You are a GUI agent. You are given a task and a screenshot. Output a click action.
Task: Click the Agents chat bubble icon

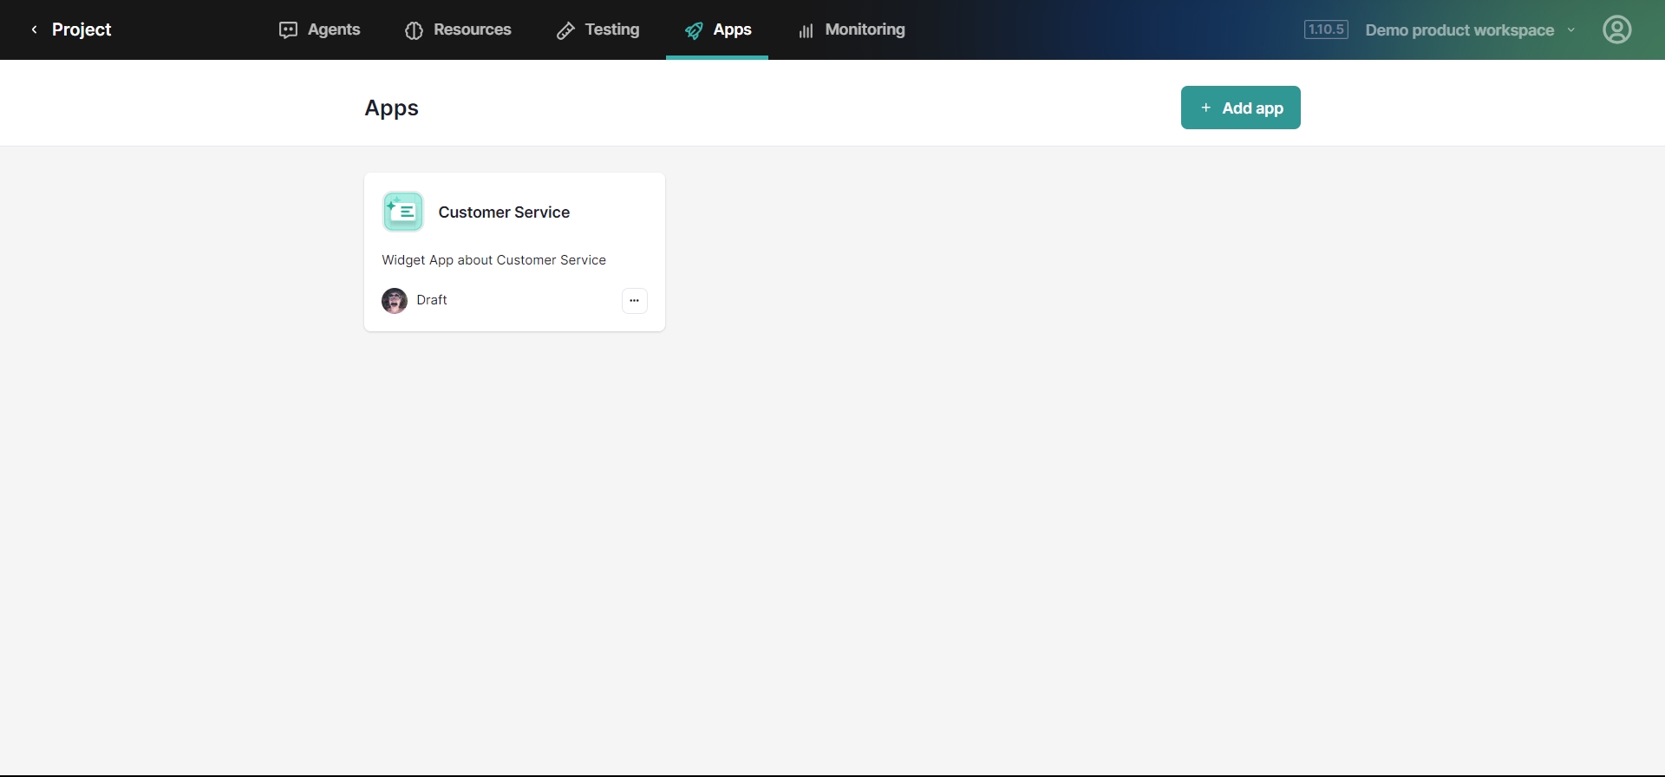288,30
